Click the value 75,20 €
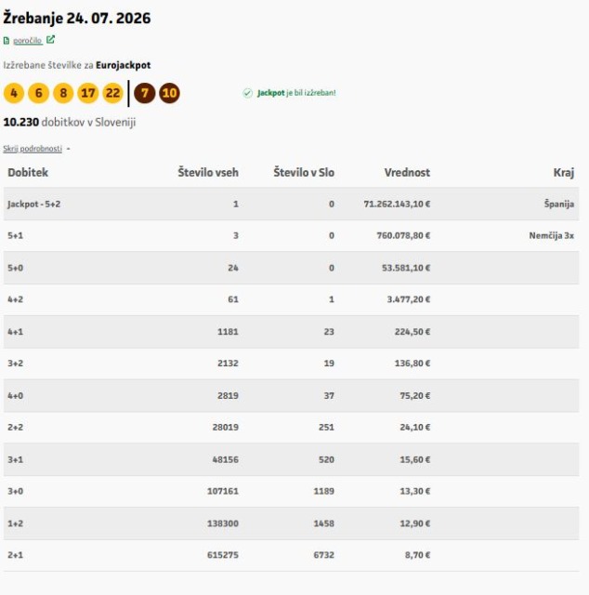589x595 pixels. point(415,396)
